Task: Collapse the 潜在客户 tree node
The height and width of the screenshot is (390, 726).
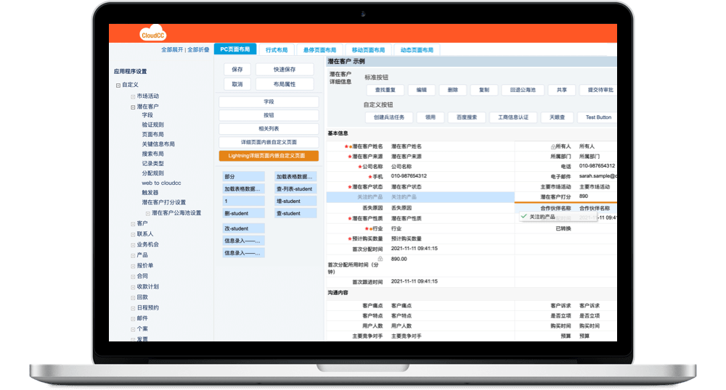Action: click(x=133, y=107)
